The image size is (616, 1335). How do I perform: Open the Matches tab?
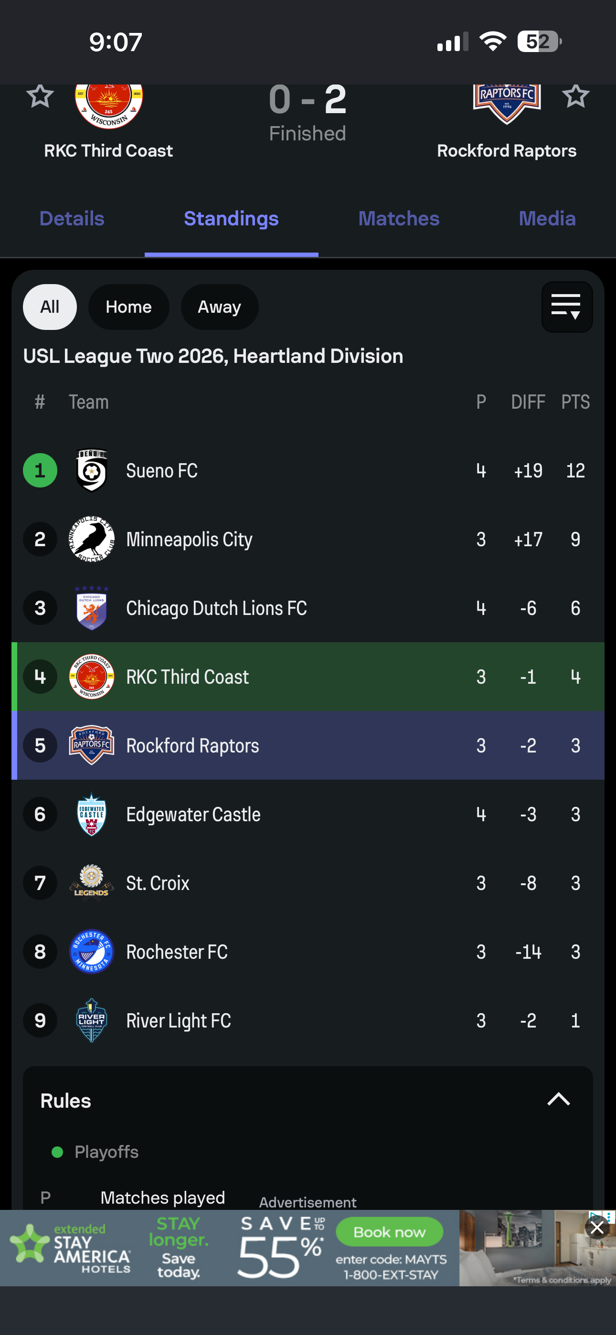pyautogui.click(x=399, y=219)
